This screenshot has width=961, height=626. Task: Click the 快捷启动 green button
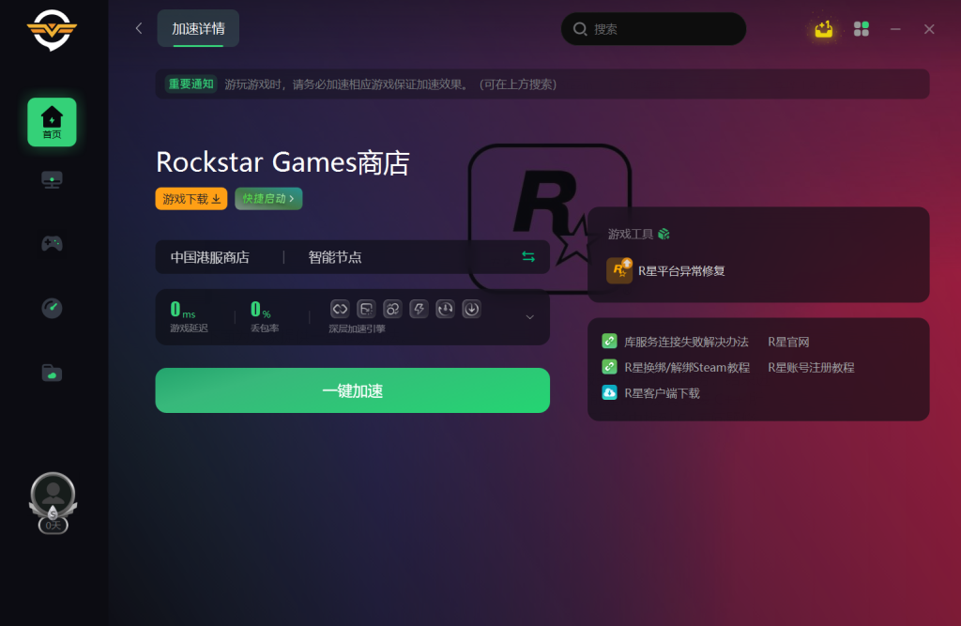[268, 199]
